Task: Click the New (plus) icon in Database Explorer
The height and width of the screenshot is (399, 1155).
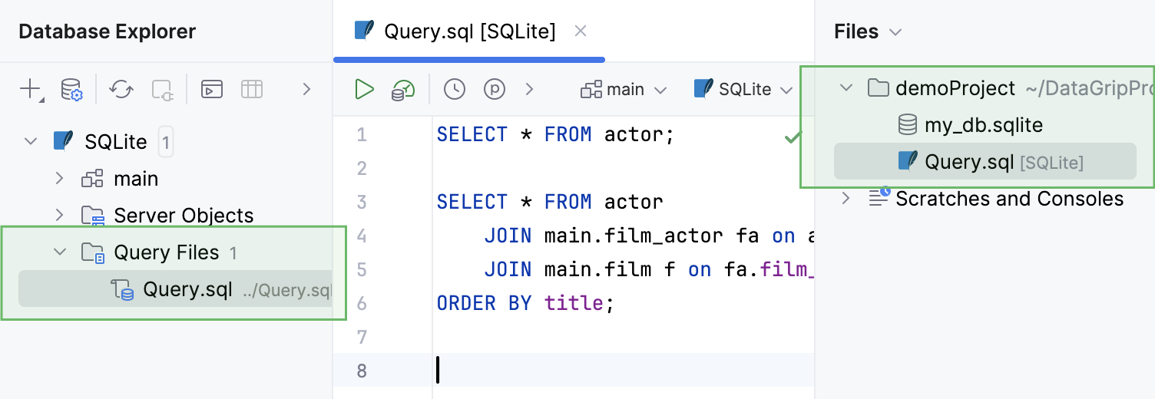Action: [x=31, y=89]
